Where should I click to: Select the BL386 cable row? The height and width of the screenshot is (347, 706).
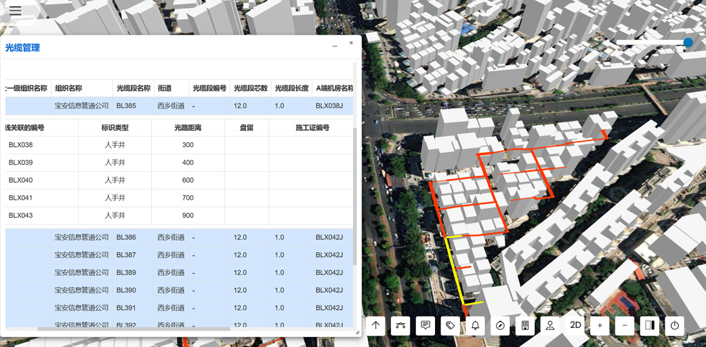point(179,237)
